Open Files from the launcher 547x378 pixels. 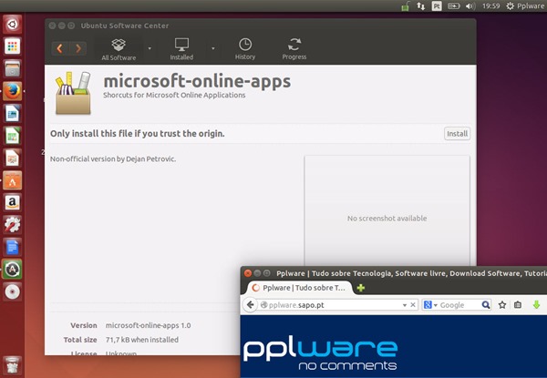(12, 68)
